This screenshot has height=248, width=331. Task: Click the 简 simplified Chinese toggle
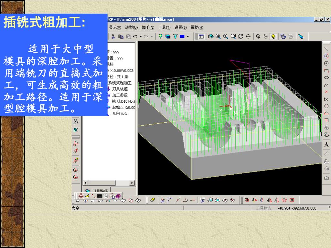106,196
